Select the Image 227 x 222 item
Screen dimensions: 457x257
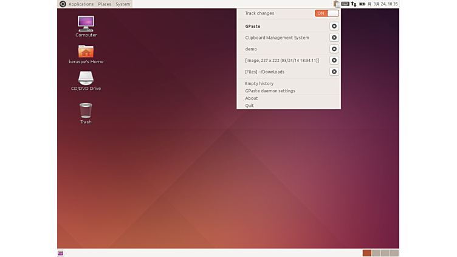coord(283,60)
